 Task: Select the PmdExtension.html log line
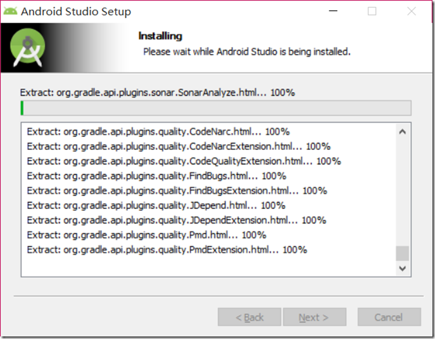[x=167, y=250]
